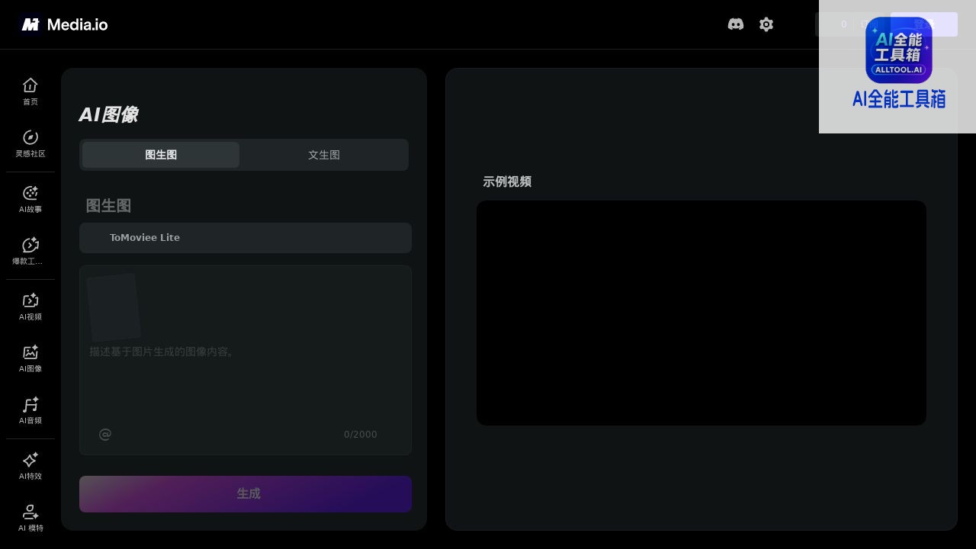
Task: Click the image upload placeholder card
Action: pyautogui.click(x=114, y=307)
